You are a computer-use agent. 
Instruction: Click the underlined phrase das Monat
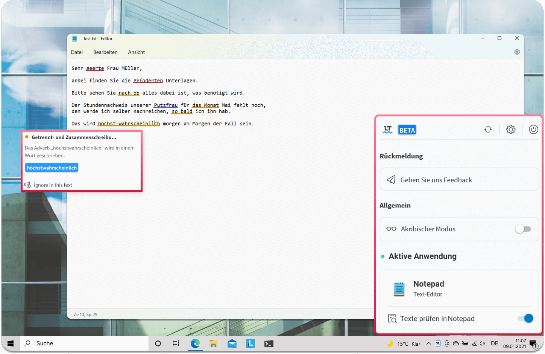pyautogui.click(x=205, y=105)
